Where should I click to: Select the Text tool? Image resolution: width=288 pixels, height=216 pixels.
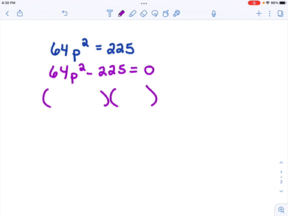[x=110, y=13]
